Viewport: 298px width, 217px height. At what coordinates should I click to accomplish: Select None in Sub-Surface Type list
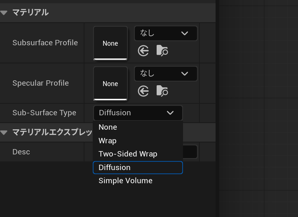[108, 127]
